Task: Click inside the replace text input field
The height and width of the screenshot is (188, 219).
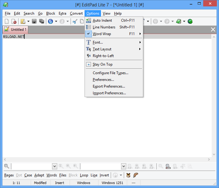Action: [101, 166]
